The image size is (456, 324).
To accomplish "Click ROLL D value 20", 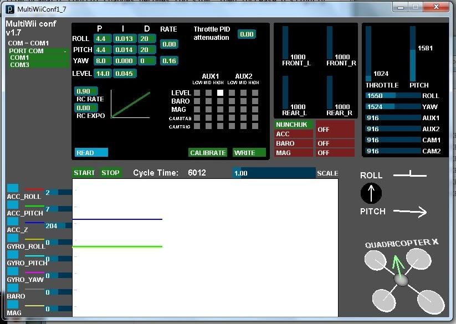I will (x=147, y=39).
